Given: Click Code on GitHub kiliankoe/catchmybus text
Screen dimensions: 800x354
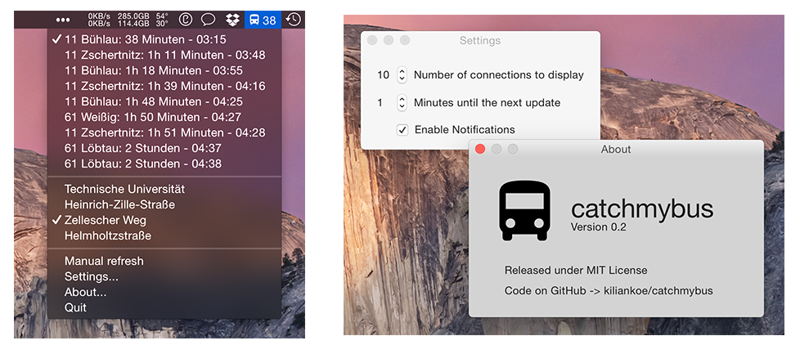Looking at the screenshot, I should 609,291.
